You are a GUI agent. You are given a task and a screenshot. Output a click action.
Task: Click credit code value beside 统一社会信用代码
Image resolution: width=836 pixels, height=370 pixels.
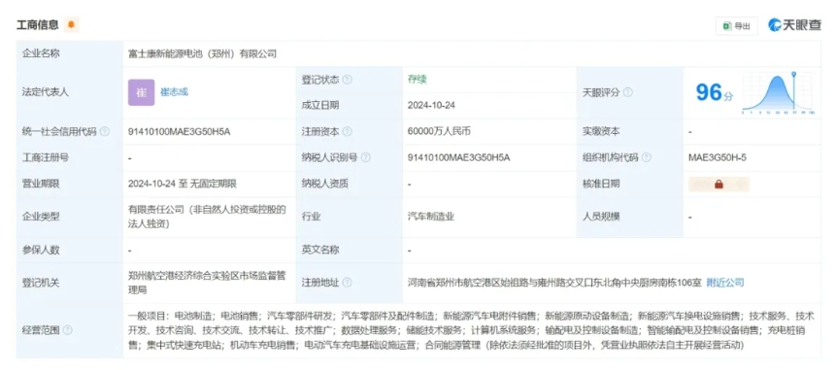click(179, 131)
